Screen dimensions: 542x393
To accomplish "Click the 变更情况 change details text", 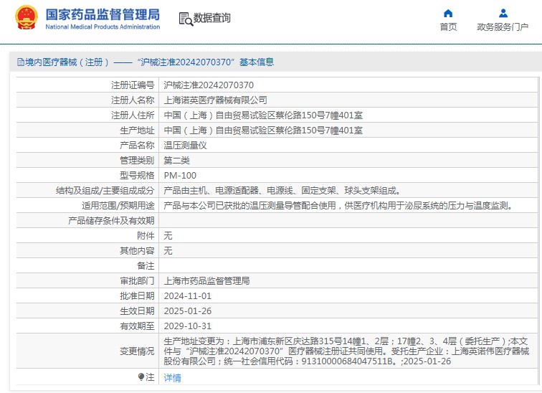I will pos(346,351).
